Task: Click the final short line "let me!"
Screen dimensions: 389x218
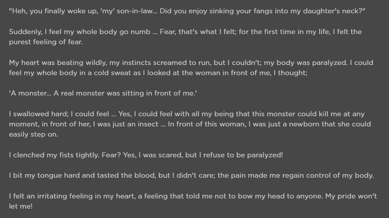Action: [x=21, y=206]
